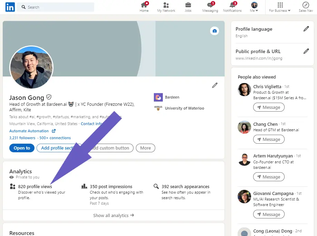Open Chris Viglietta's profile name
The image size is (317, 236).
click(x=267, y=86)
